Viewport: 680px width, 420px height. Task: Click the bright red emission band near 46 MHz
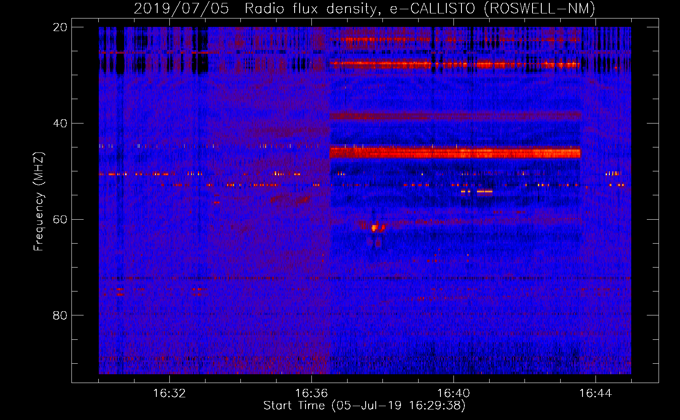coord(455,152)
